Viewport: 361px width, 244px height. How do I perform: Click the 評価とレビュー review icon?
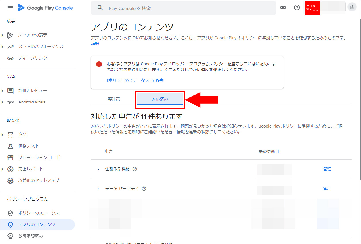pos(10,91)
